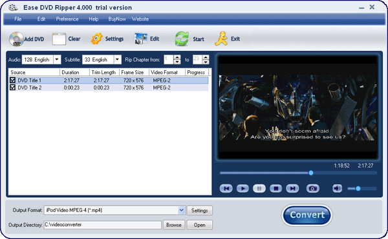Open the Help menu
Screen dimensions: 388x239
coord(94,19)
